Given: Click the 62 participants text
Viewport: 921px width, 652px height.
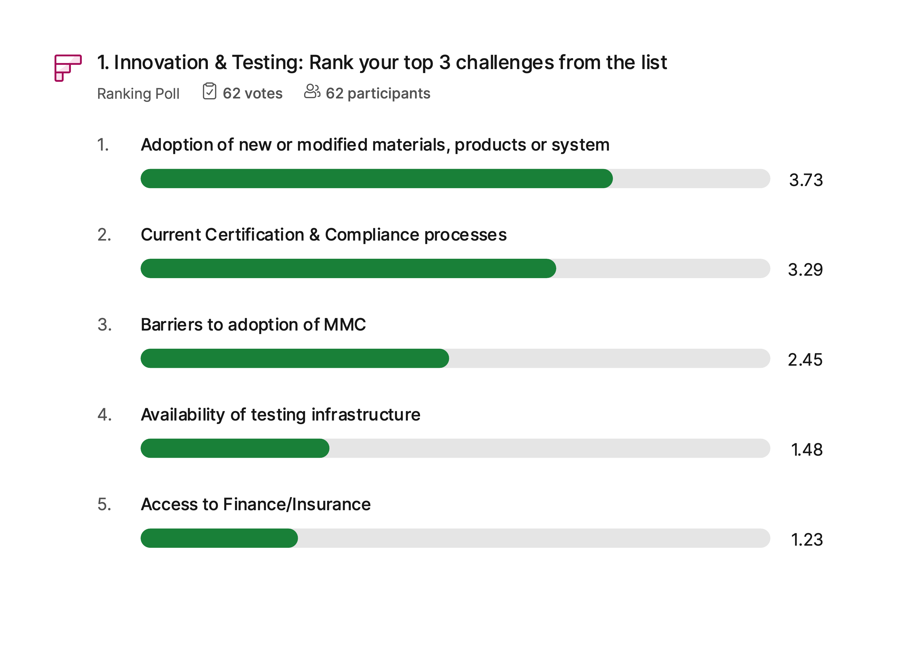Looking at the screenshot, I should 378,94.
